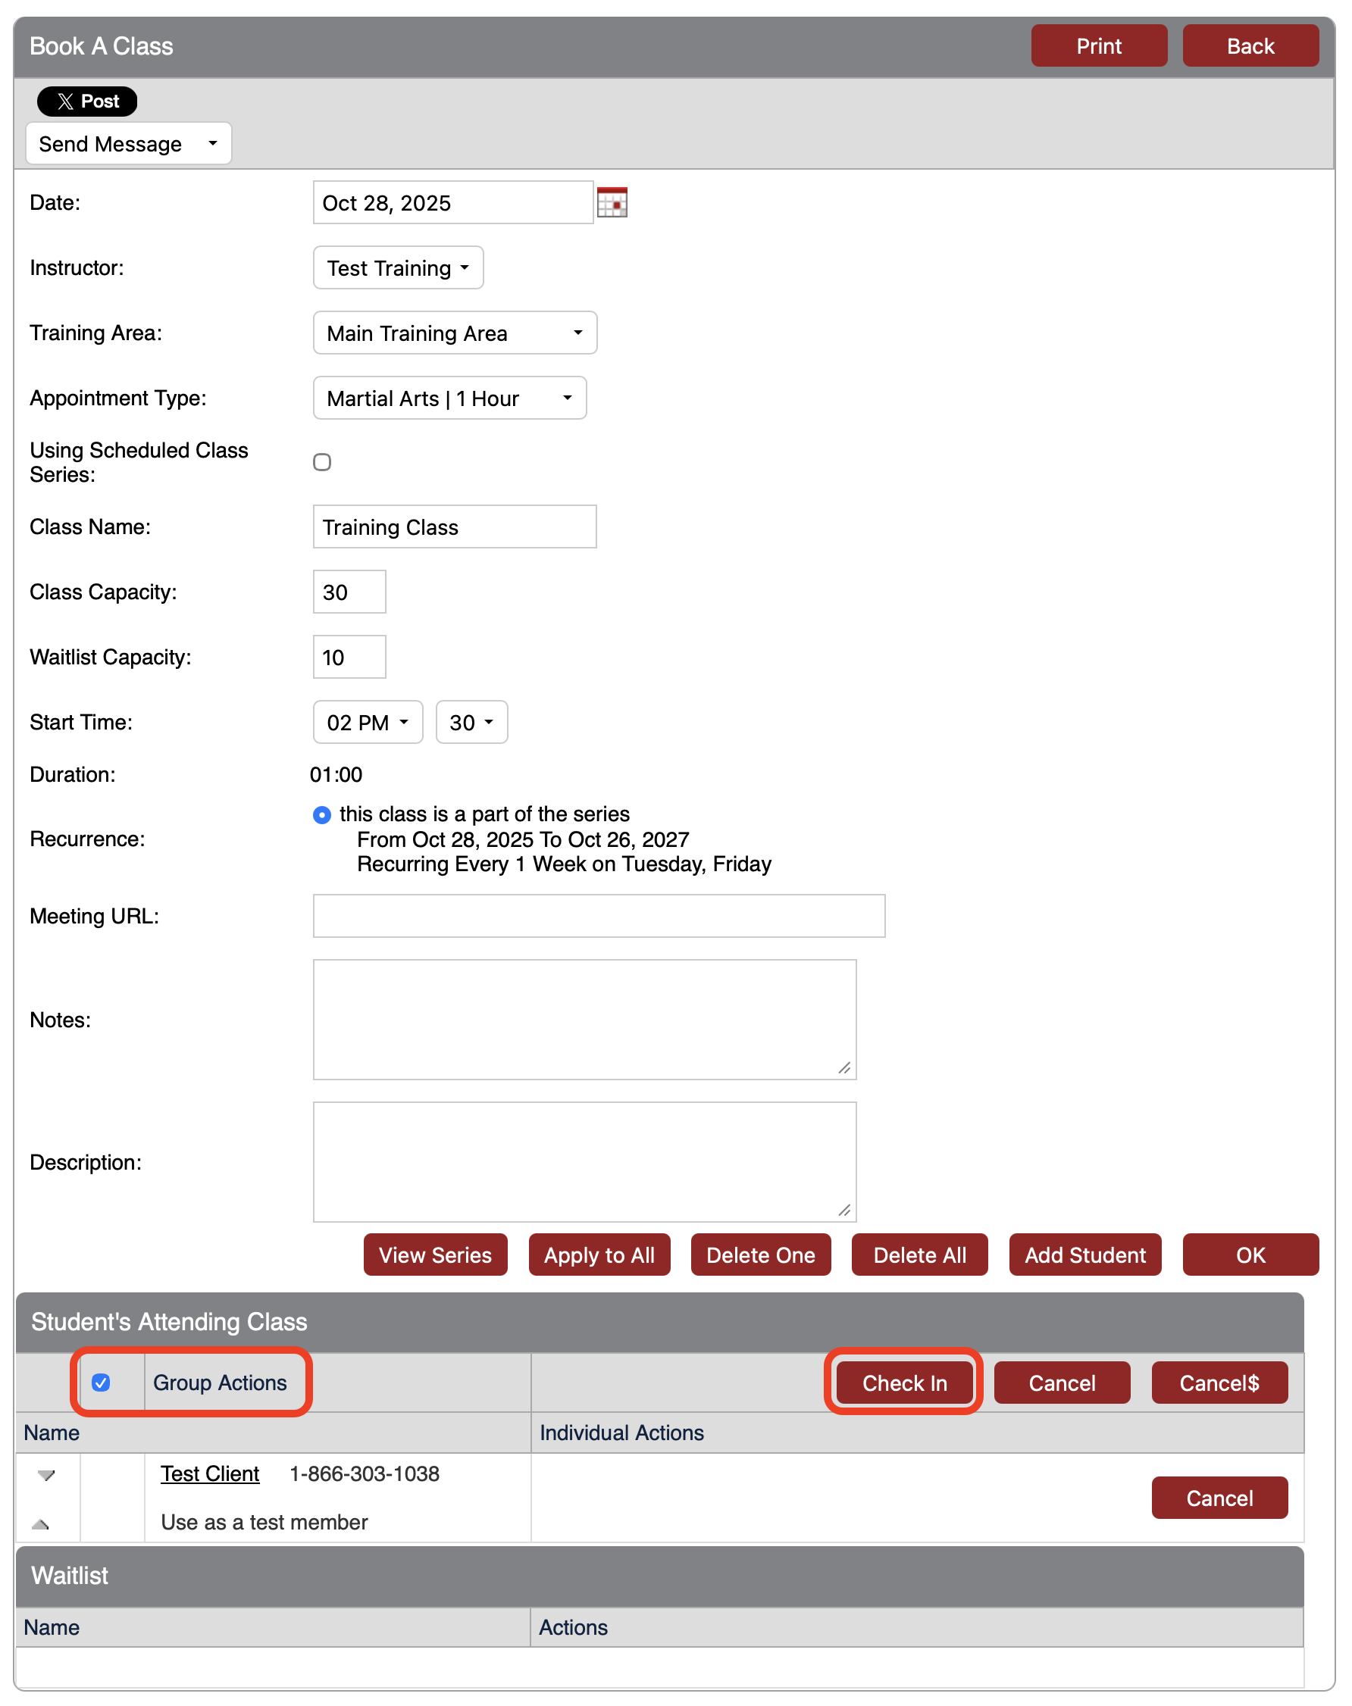Uncheck the Group Actions checkbox

click(102, 1383)
